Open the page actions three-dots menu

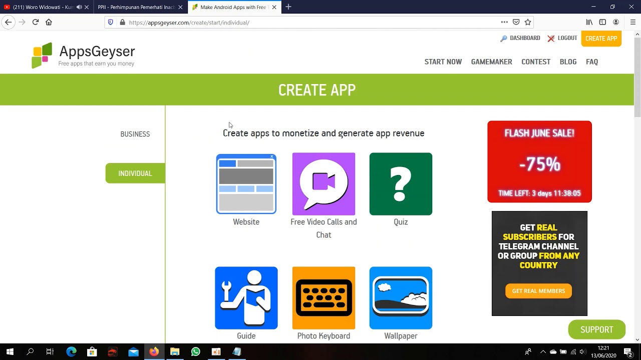pyautogui.click(x=504, y=22)
